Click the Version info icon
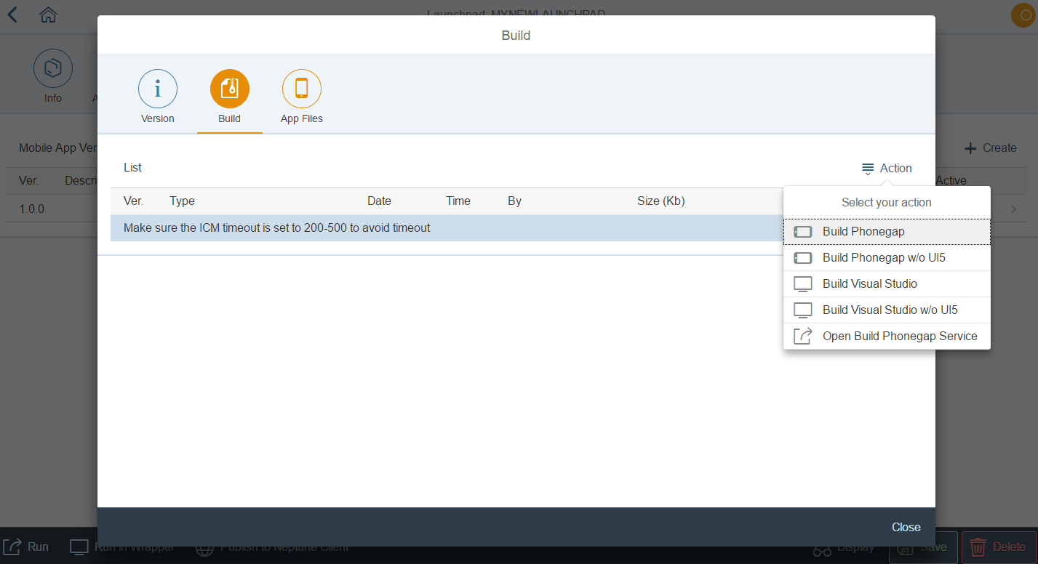The height and width of the screenshot is (564, 1038). pyautogui.click(x=157, y=89)
